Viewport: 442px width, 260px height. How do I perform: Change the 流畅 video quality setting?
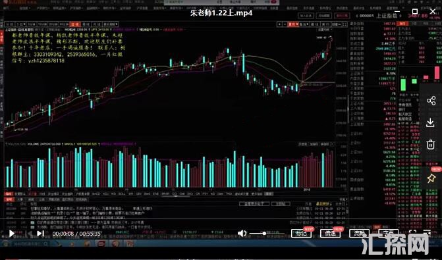tap(359, 233)
